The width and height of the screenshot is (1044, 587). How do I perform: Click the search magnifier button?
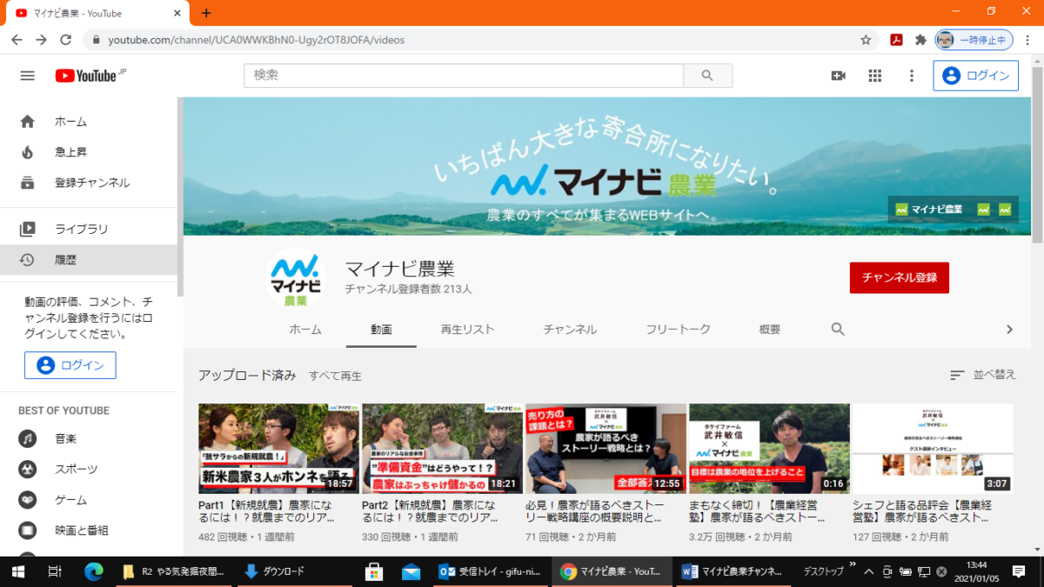point(707,76)
